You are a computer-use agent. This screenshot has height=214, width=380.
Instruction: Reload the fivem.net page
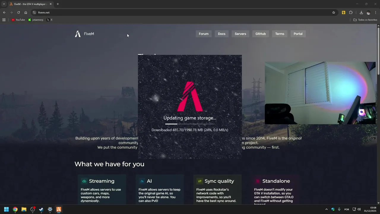[x=18, y=12]
